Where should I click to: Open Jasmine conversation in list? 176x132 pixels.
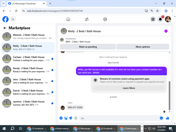[28, 103]
